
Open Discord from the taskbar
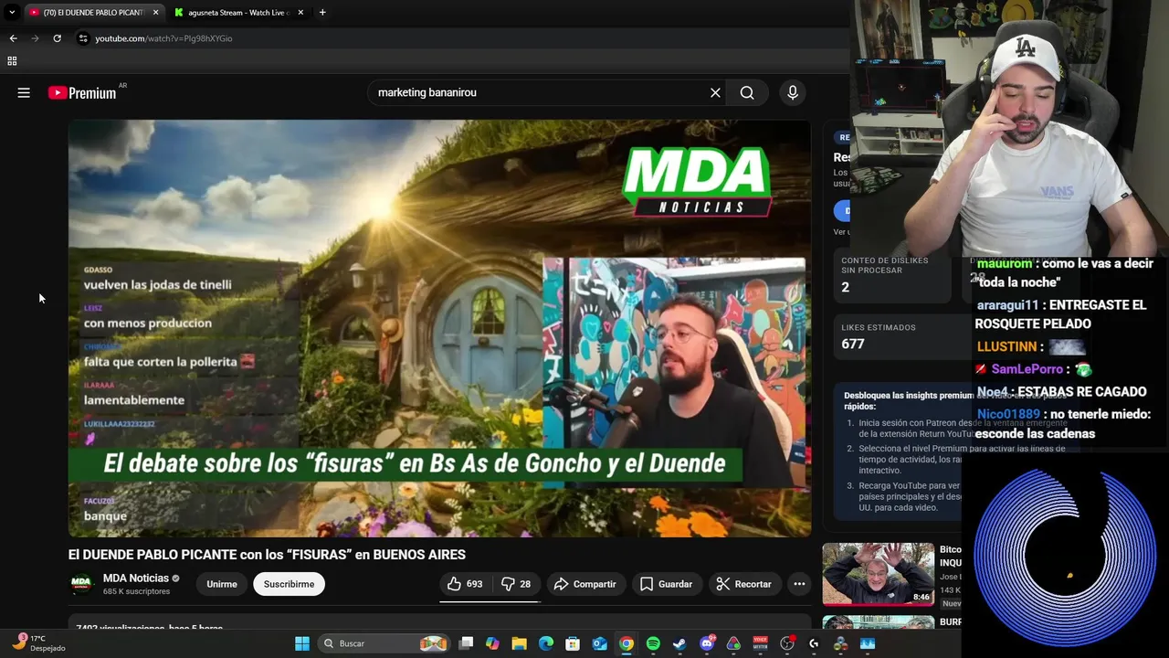click(x=707, y=643)
